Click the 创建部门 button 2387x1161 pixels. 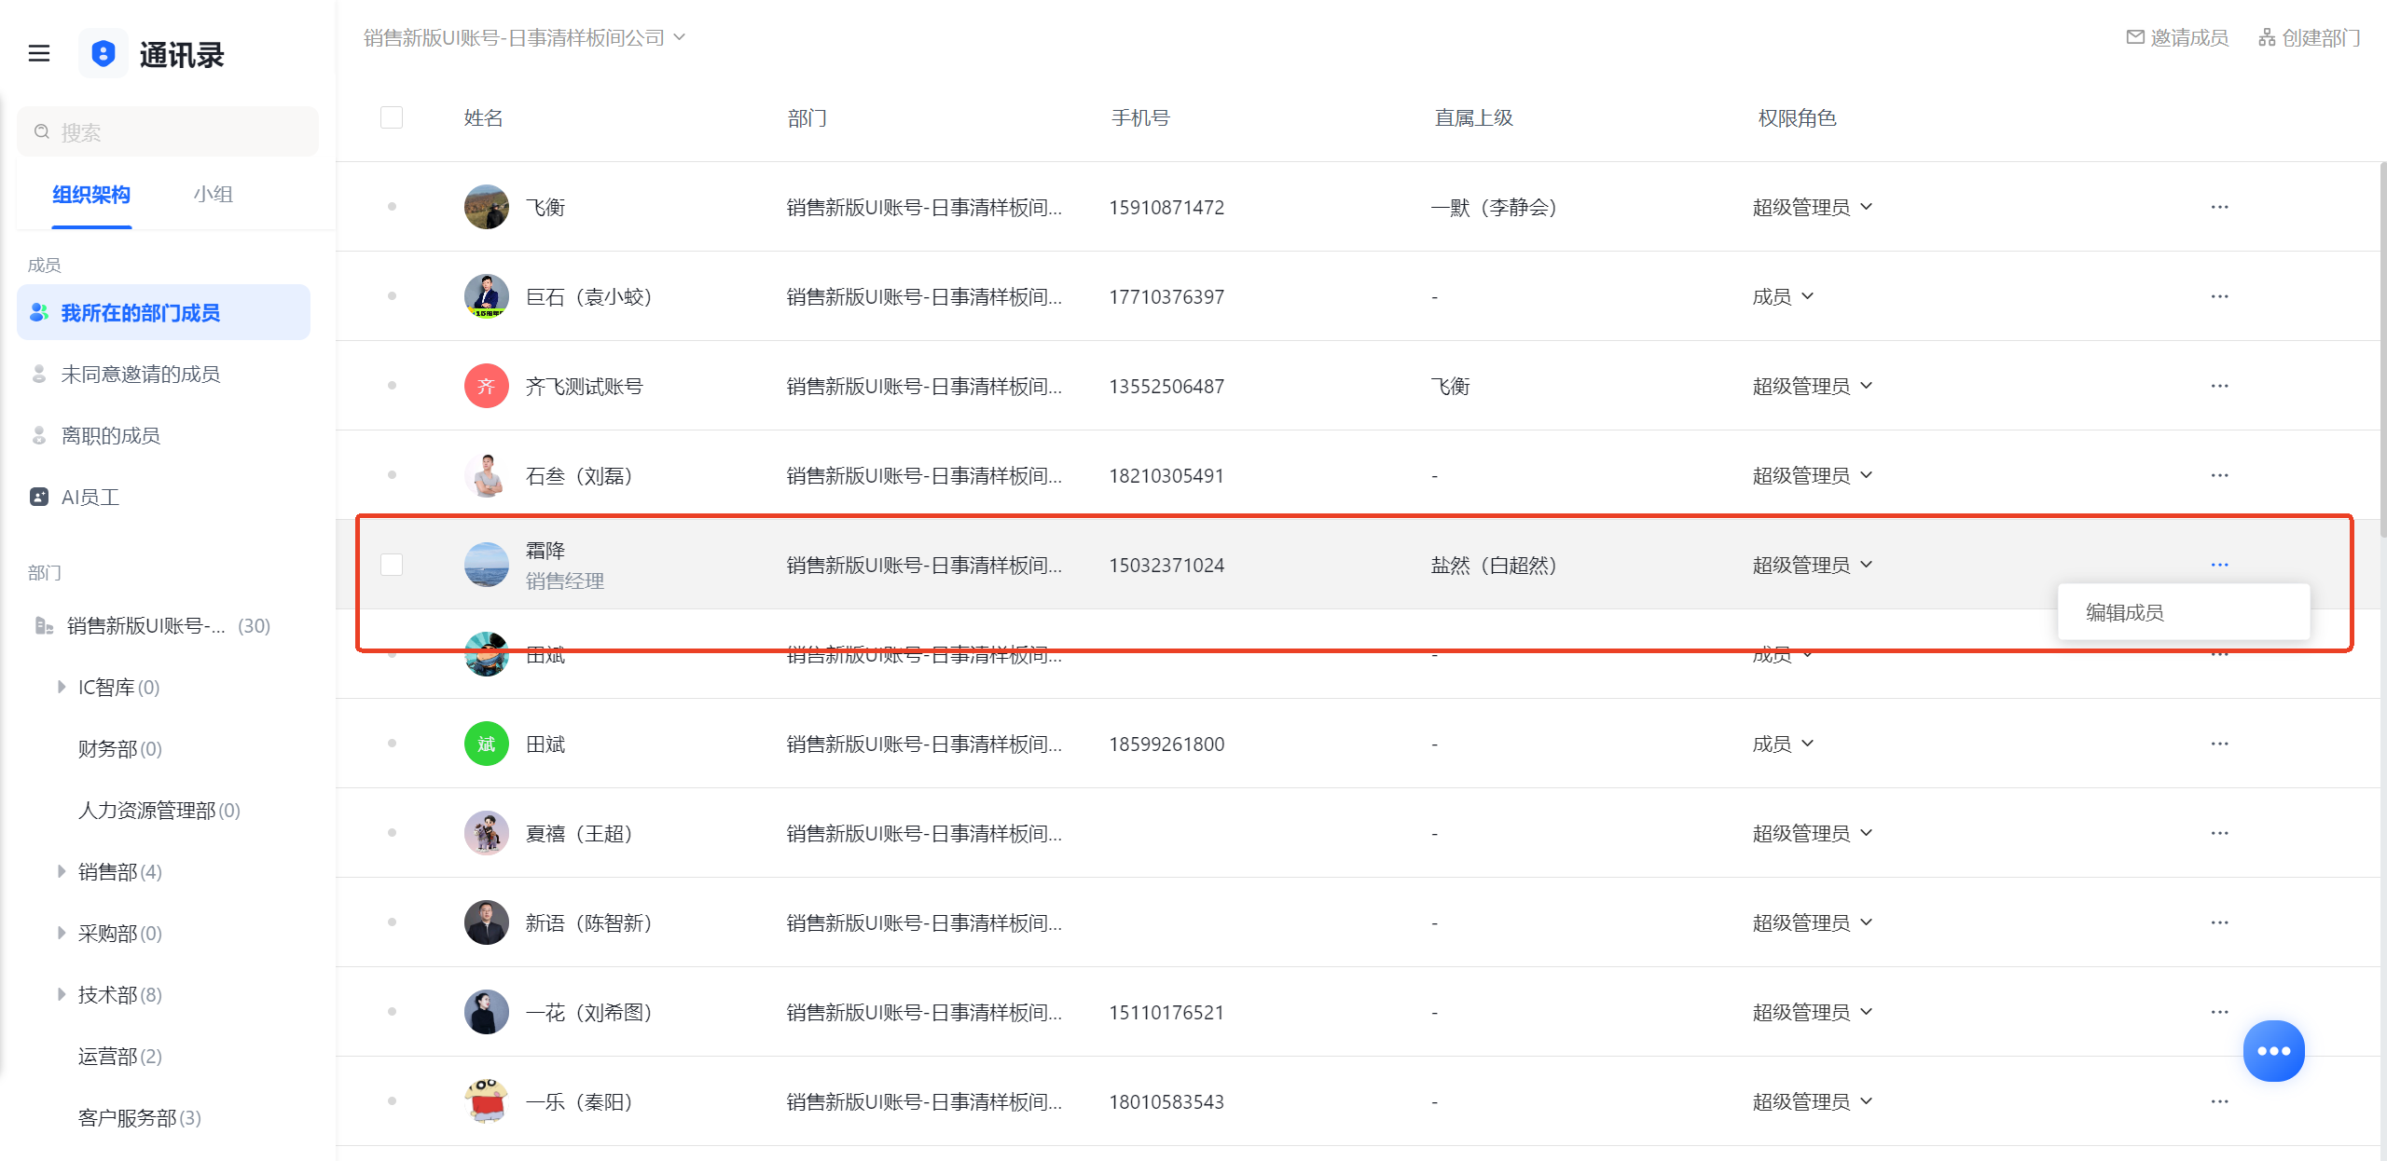(x=2310, y=37)
